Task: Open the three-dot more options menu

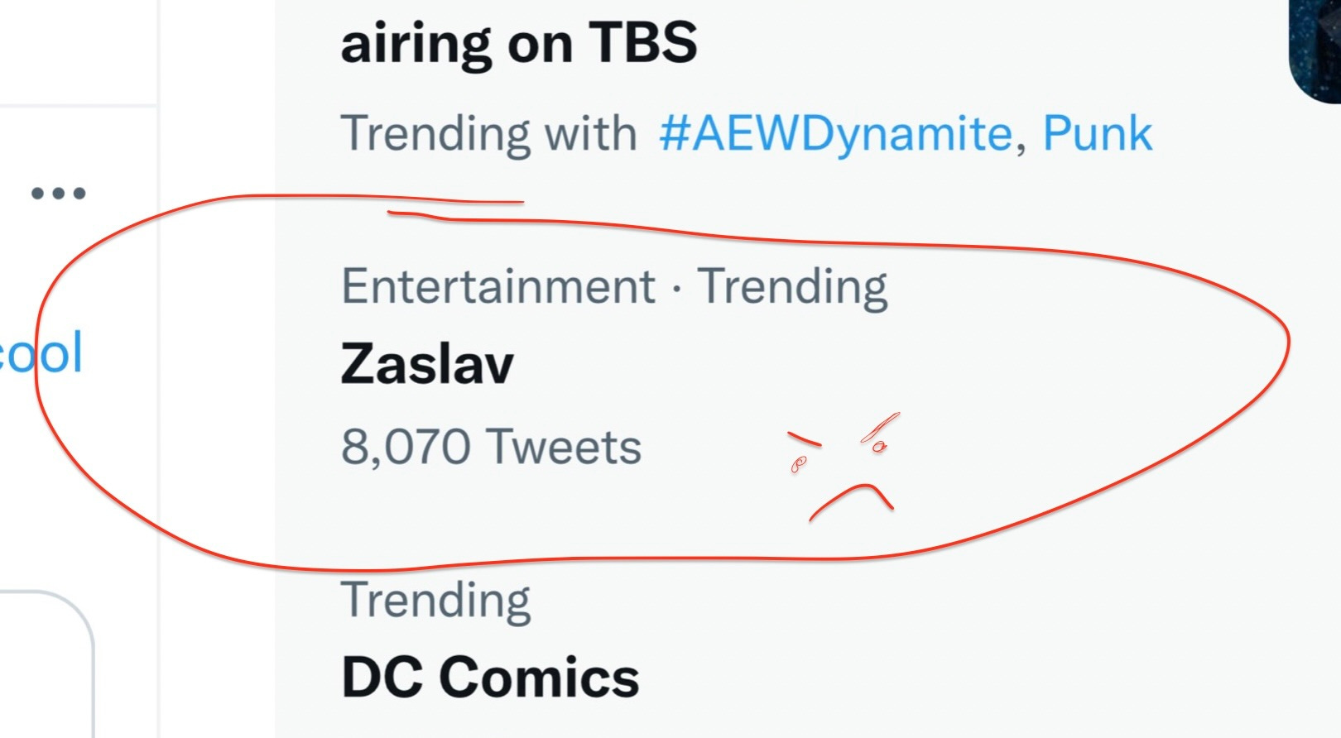Action: point(58,194)
